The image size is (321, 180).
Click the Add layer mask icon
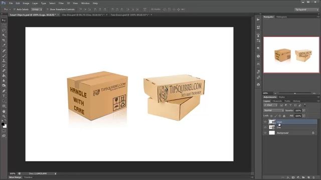point(293,177)
